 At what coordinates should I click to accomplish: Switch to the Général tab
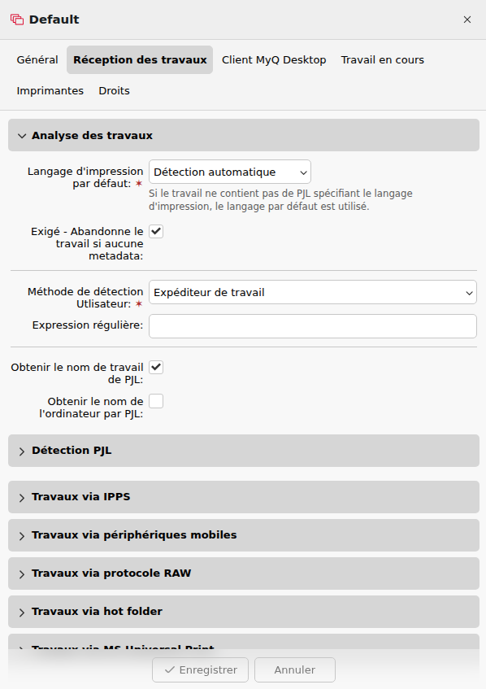click(x=37, y=59)
